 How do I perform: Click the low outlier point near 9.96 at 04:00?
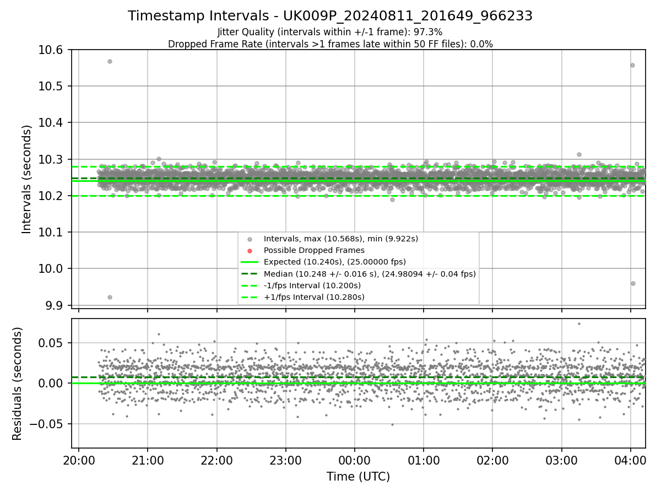pyautogui.click(x=633, y=283)
